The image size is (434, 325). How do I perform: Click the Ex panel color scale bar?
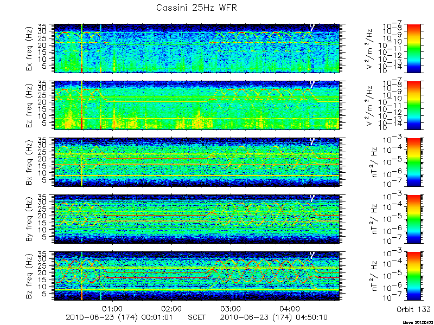pyautogui.click(x=413, y=48)
